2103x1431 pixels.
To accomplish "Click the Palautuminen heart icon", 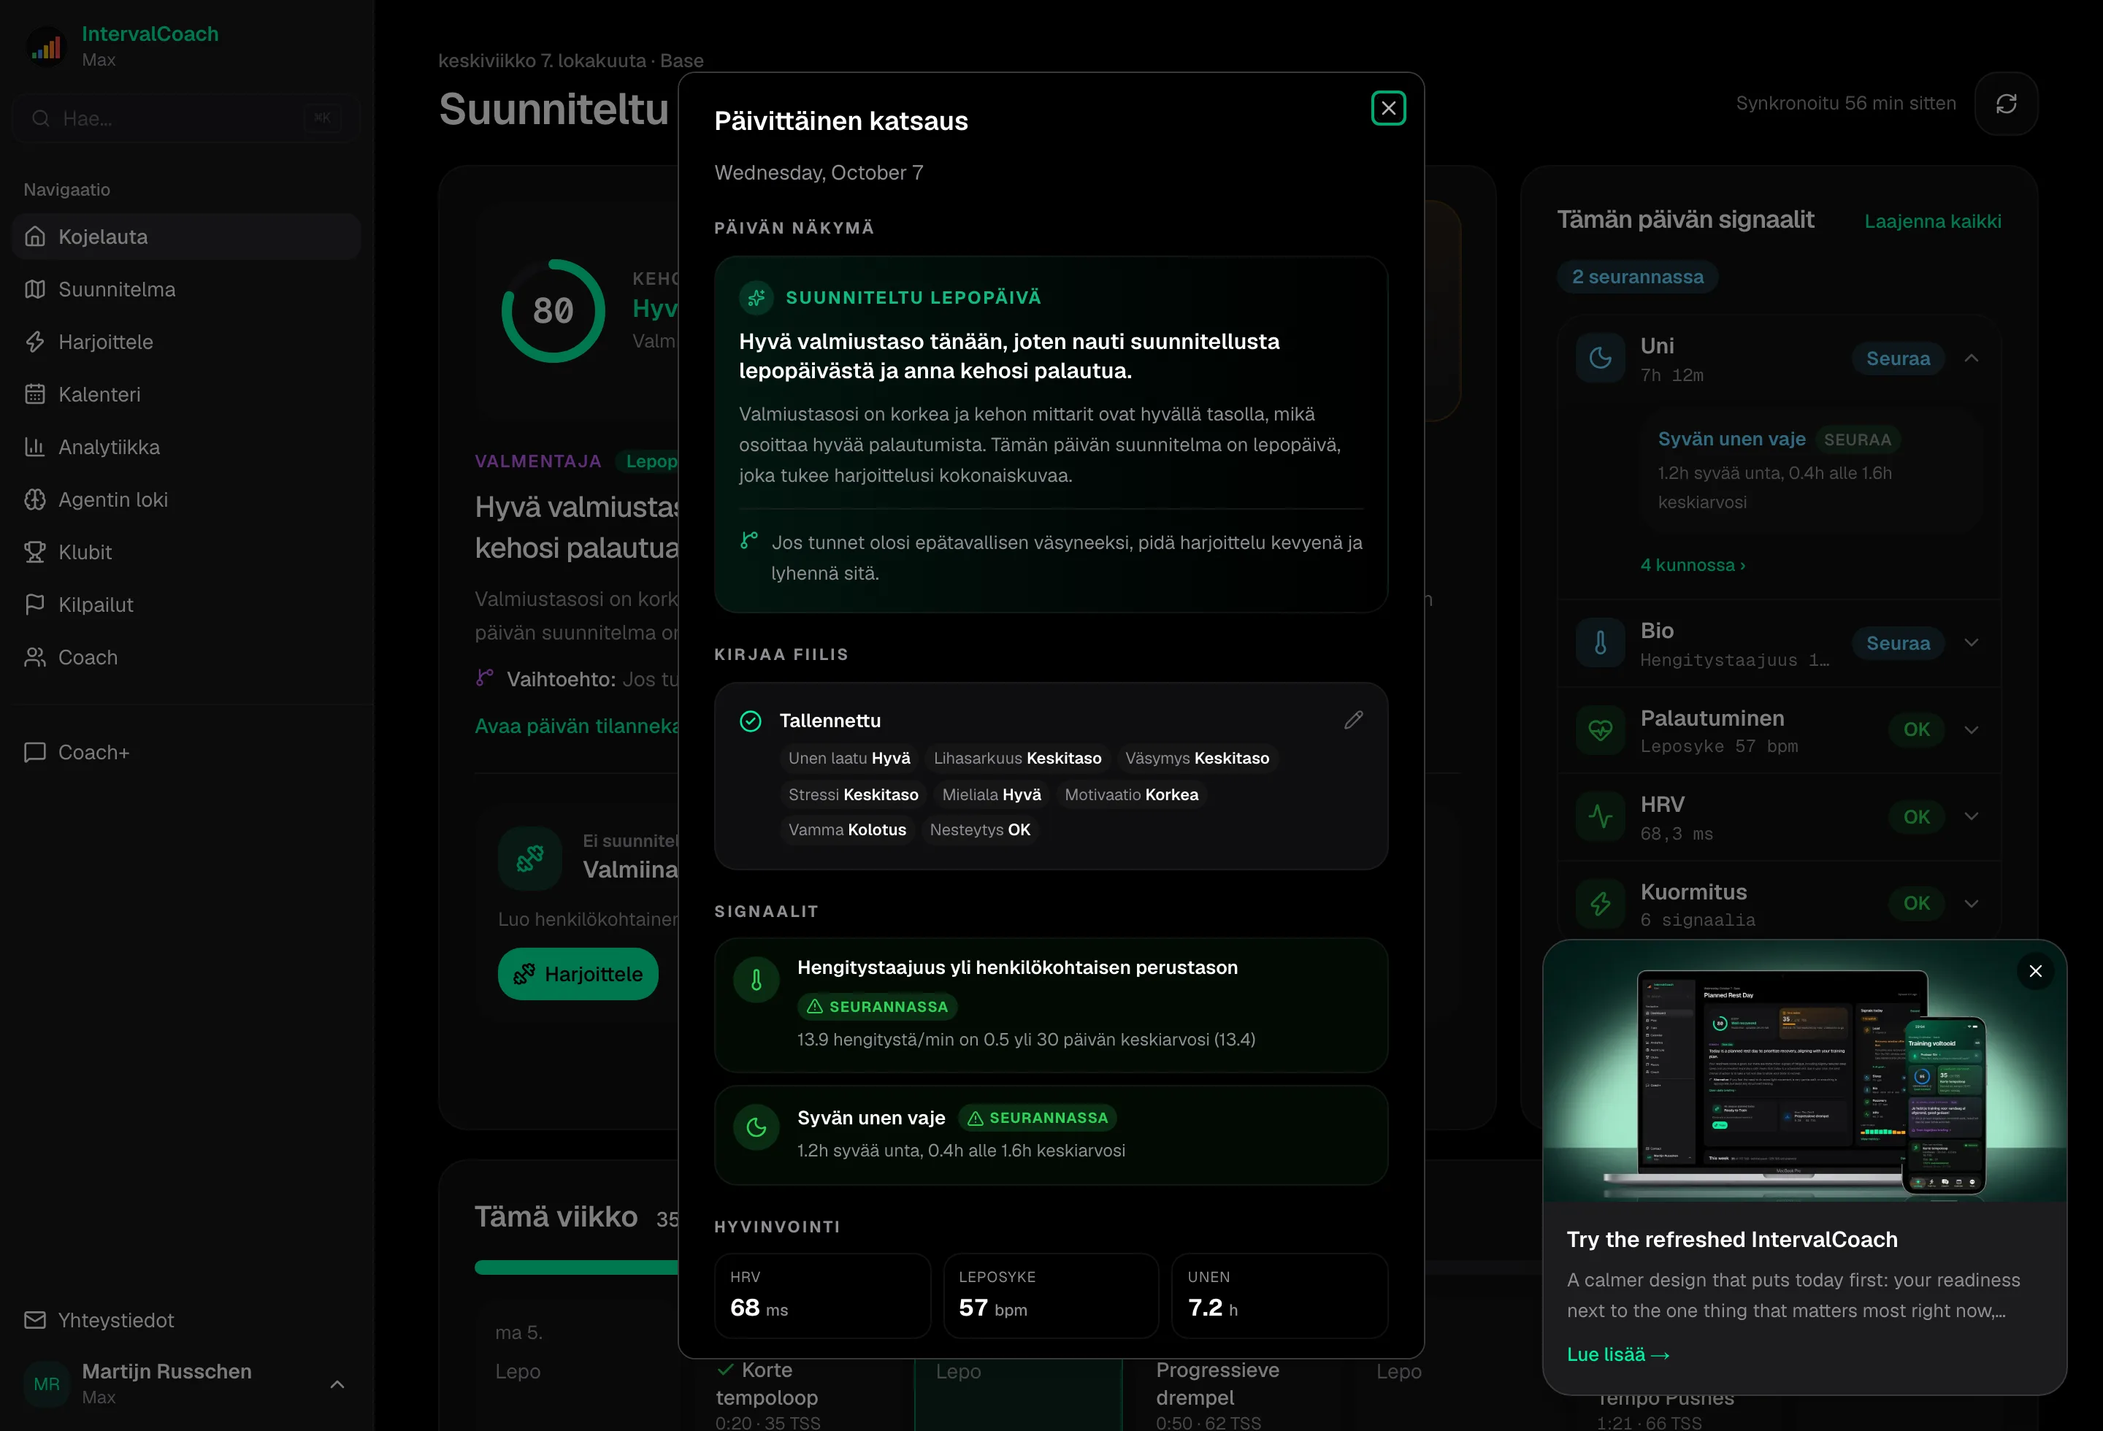I will coord(1600,730).
